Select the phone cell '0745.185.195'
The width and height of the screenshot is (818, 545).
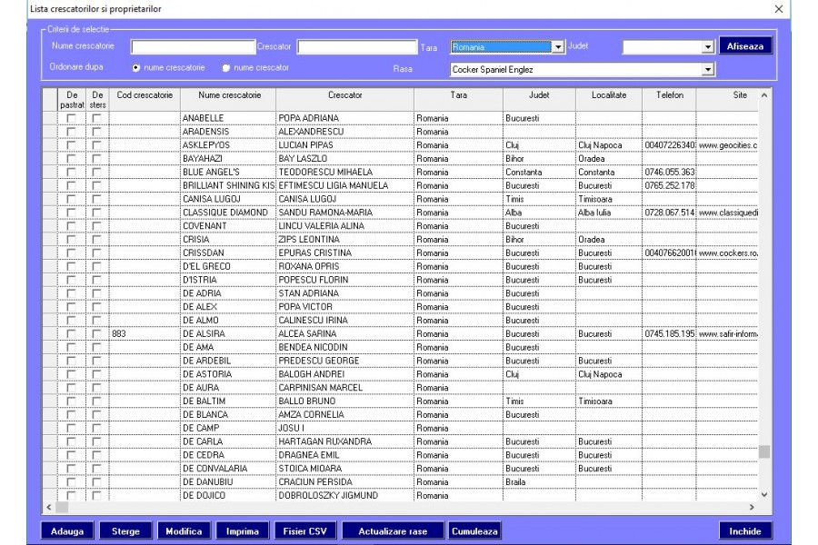pos(669,333)
